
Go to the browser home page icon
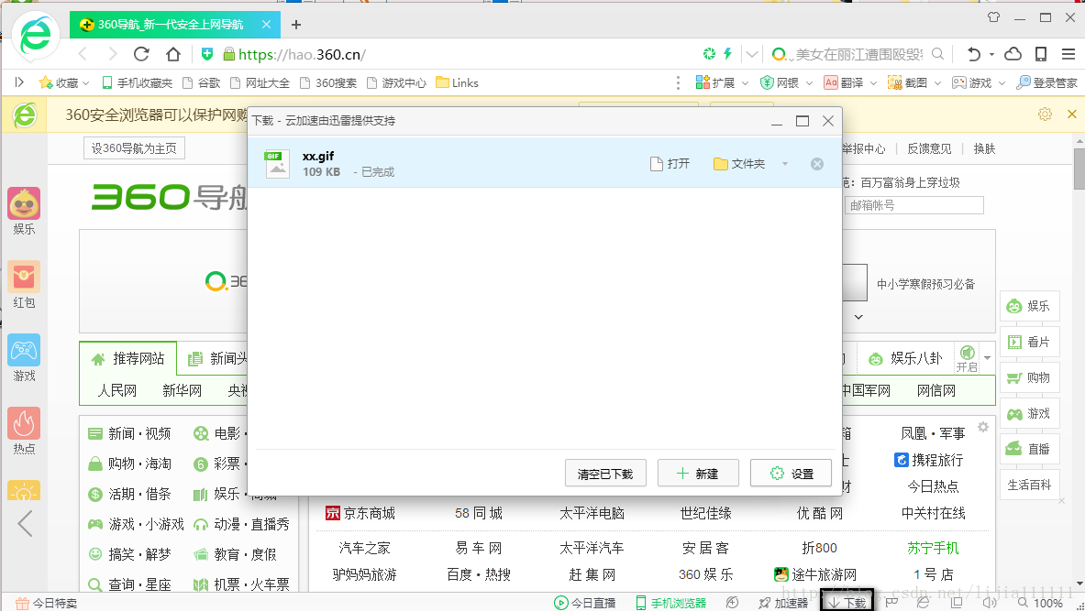click(173, 54)
